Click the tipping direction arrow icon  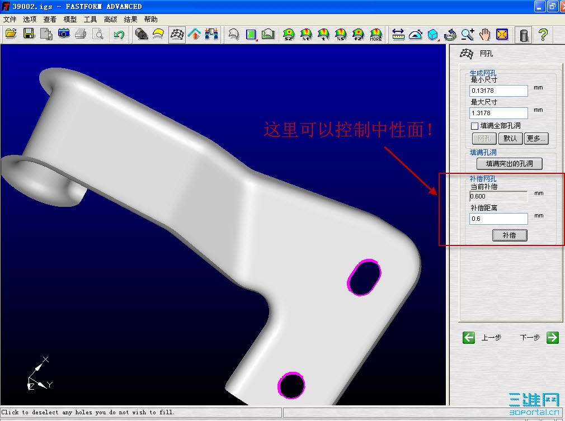pyautogui.click(x=194, y=34)
